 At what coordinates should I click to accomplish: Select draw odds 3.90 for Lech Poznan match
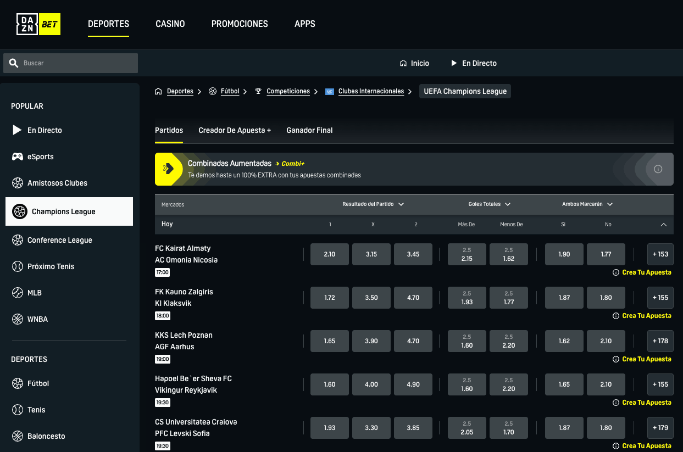pos(371,341)
